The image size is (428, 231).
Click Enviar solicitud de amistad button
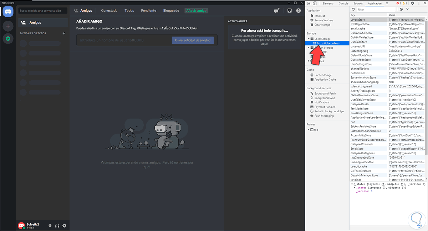193,40
